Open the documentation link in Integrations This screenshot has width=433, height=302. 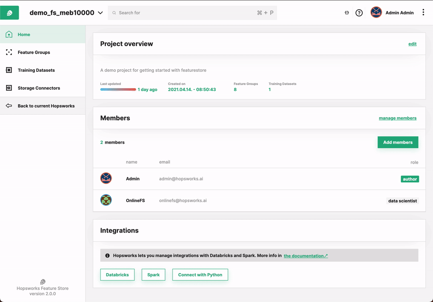pyautogui.click(x=306, y=255)
